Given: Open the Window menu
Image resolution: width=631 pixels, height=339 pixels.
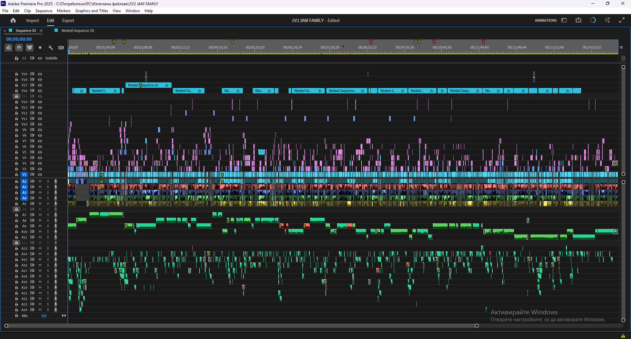Looking at the screenshot, I should tap(133, 11).
